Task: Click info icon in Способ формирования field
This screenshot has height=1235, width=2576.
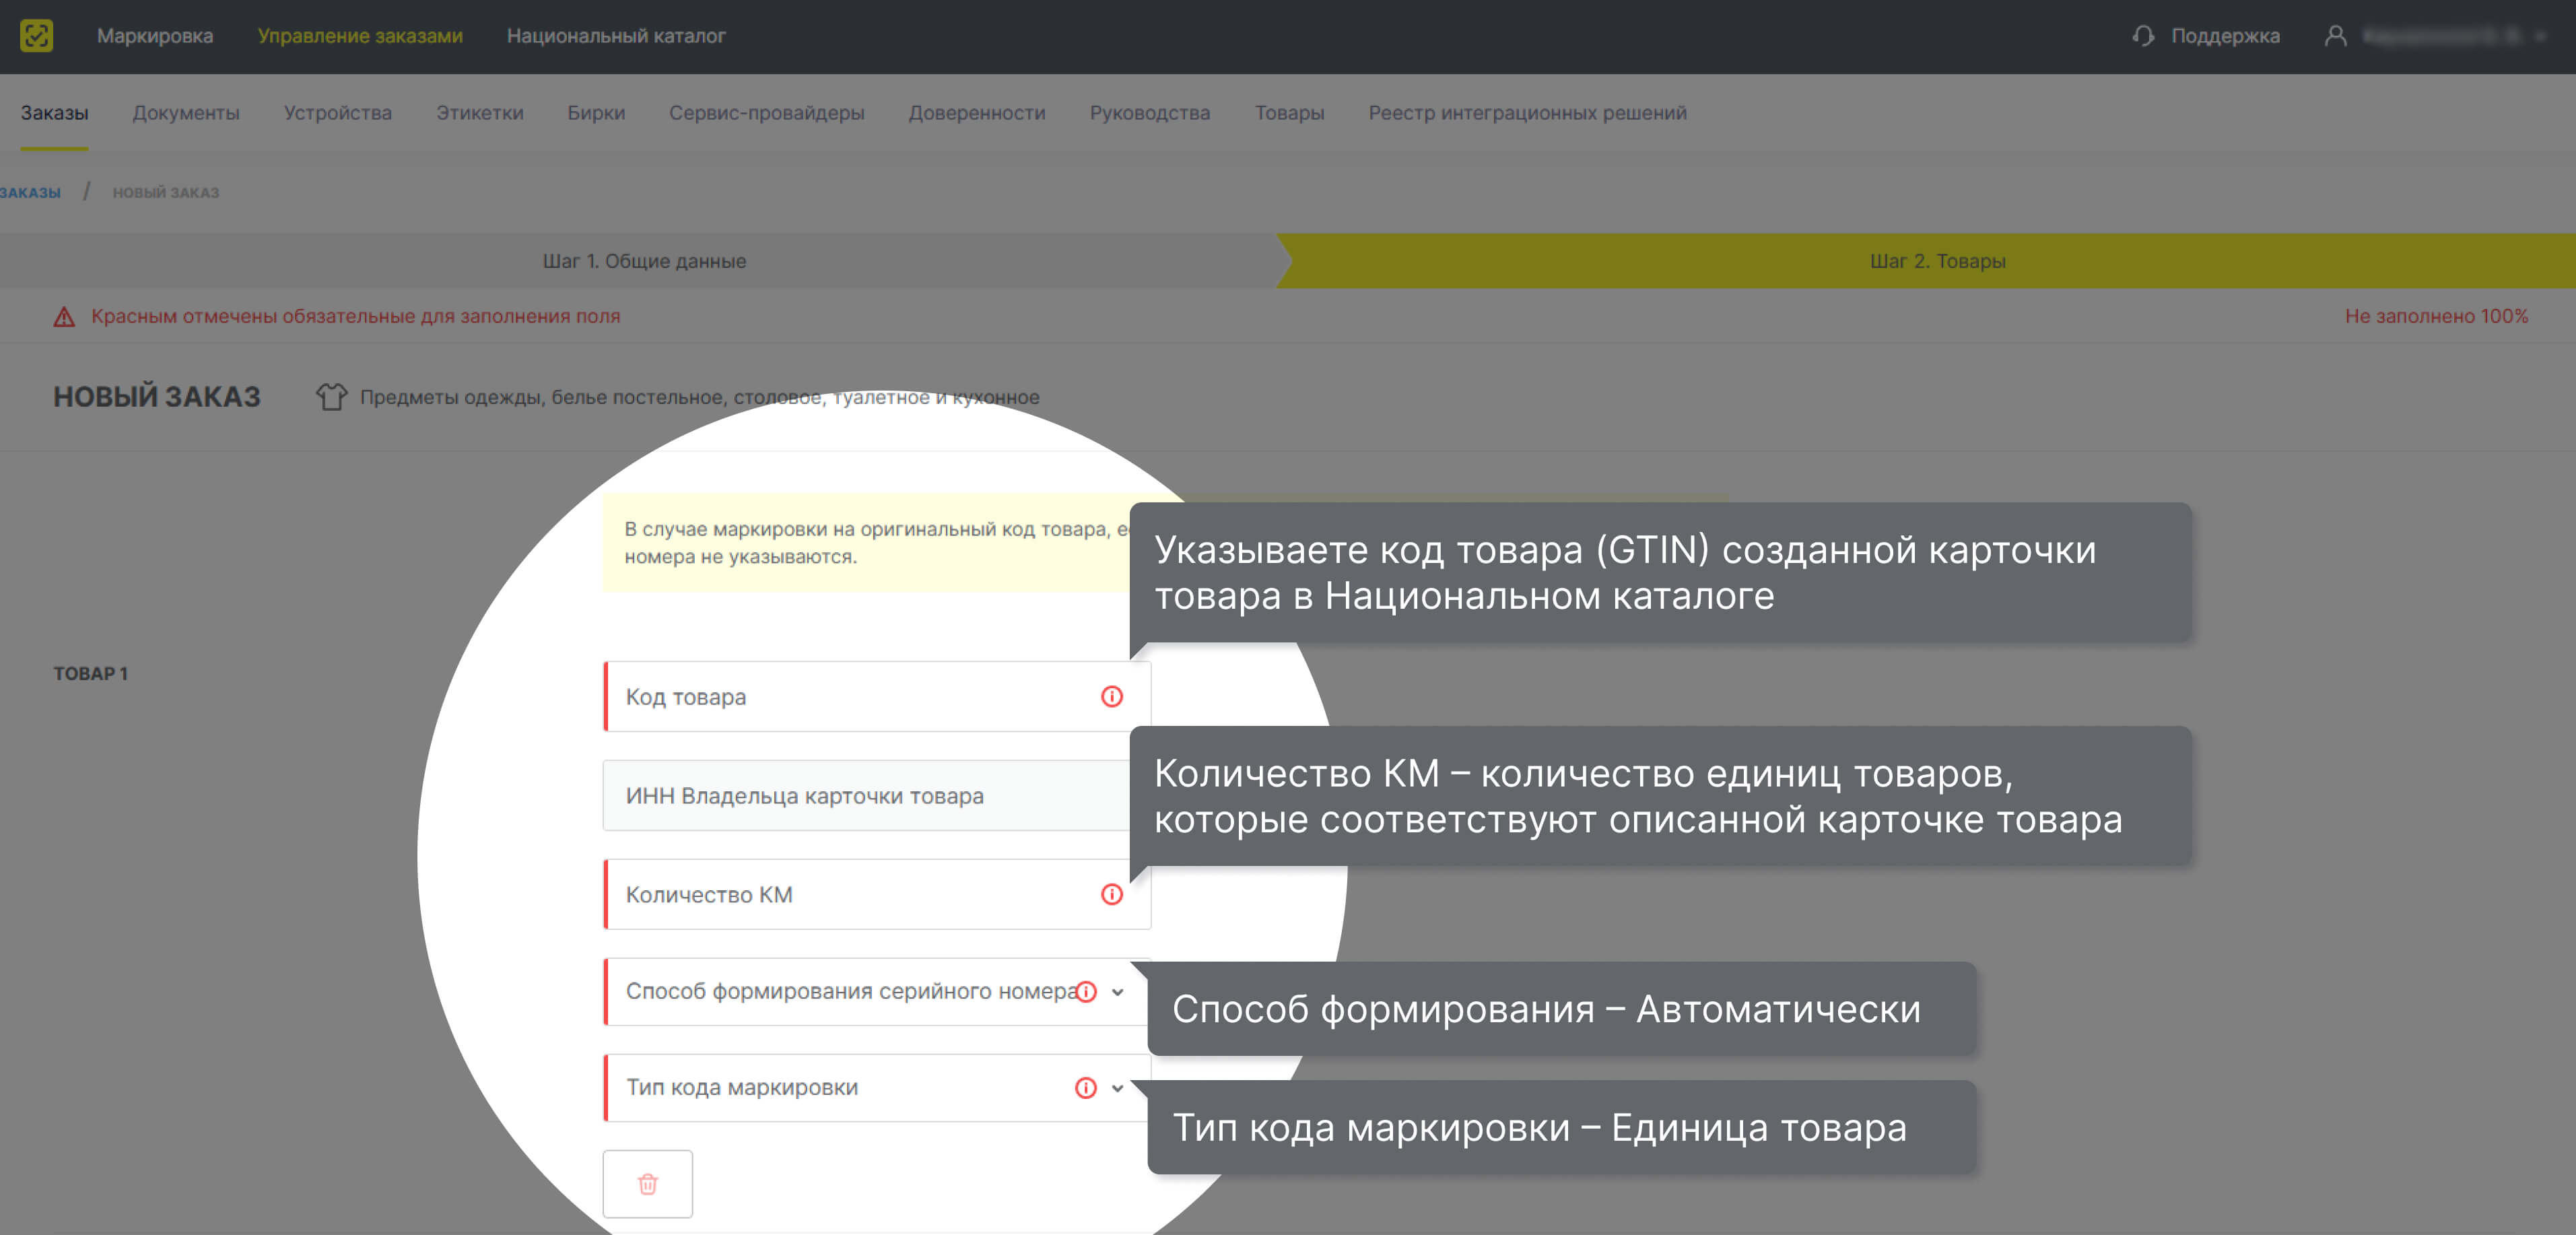Action: [1086, 992]
